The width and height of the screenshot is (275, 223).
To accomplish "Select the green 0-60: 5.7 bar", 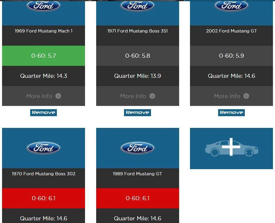I will (43, 56).
